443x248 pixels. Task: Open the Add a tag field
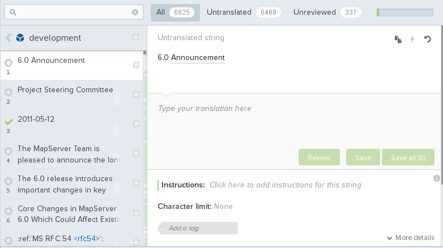click(x=198, y=228)
